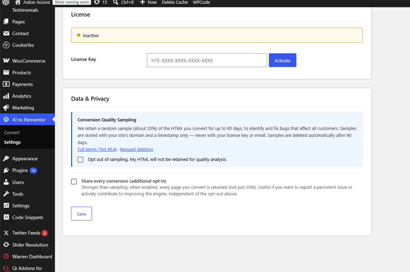Click the Marketing megaphone icon
This screenshot has width=410, height=272.
6,108
